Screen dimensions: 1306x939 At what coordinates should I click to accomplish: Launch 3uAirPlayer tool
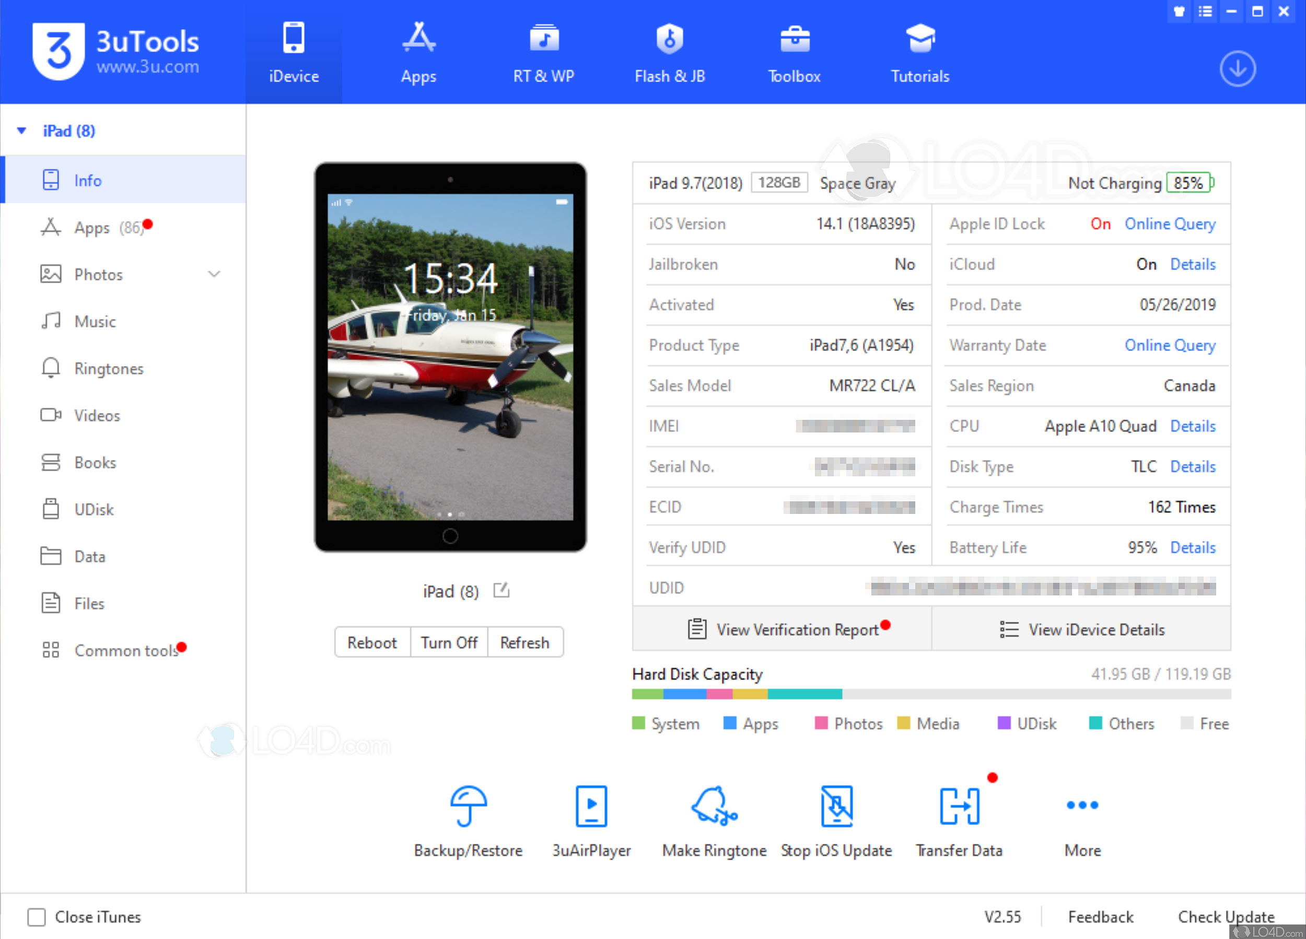click(591, 806)
